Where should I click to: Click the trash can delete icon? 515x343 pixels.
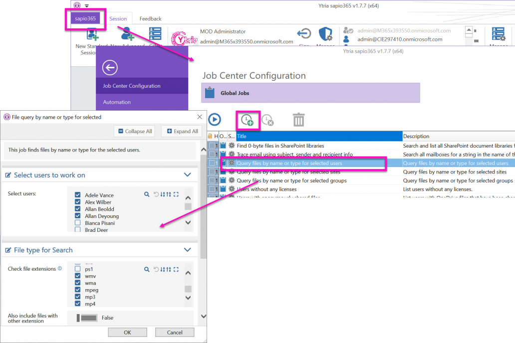pyautogui.click(x=298, y=120)
